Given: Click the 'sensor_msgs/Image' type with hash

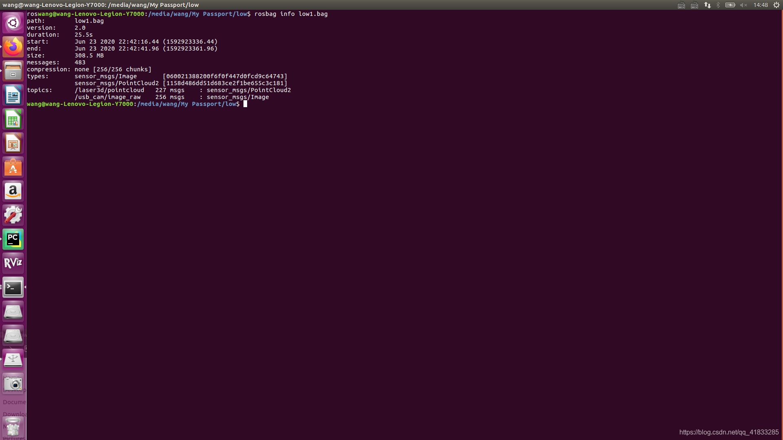Looking at the screenshot, I should click(181, 76).
